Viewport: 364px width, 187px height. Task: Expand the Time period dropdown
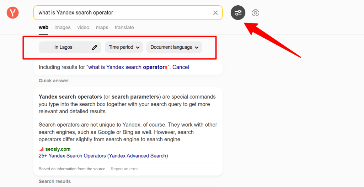pyautogui.click(x=124, y=47)
